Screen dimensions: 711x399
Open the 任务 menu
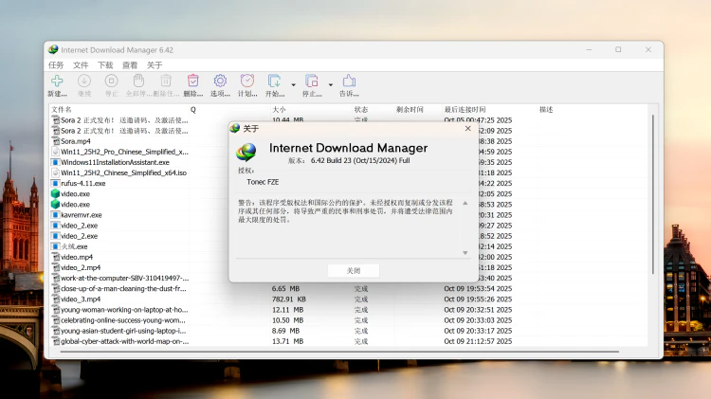pos(56,65)
